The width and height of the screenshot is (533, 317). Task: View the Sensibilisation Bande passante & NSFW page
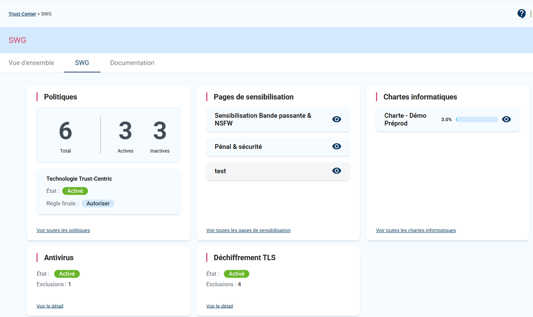click(336, 119)
